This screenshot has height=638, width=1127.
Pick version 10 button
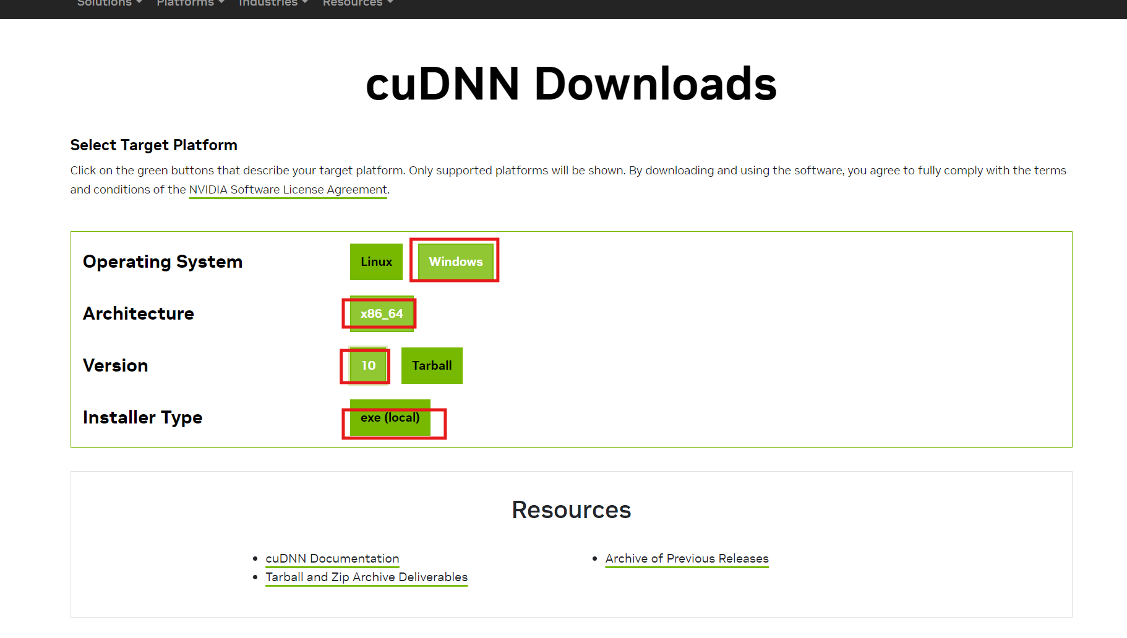pos(369,365)
